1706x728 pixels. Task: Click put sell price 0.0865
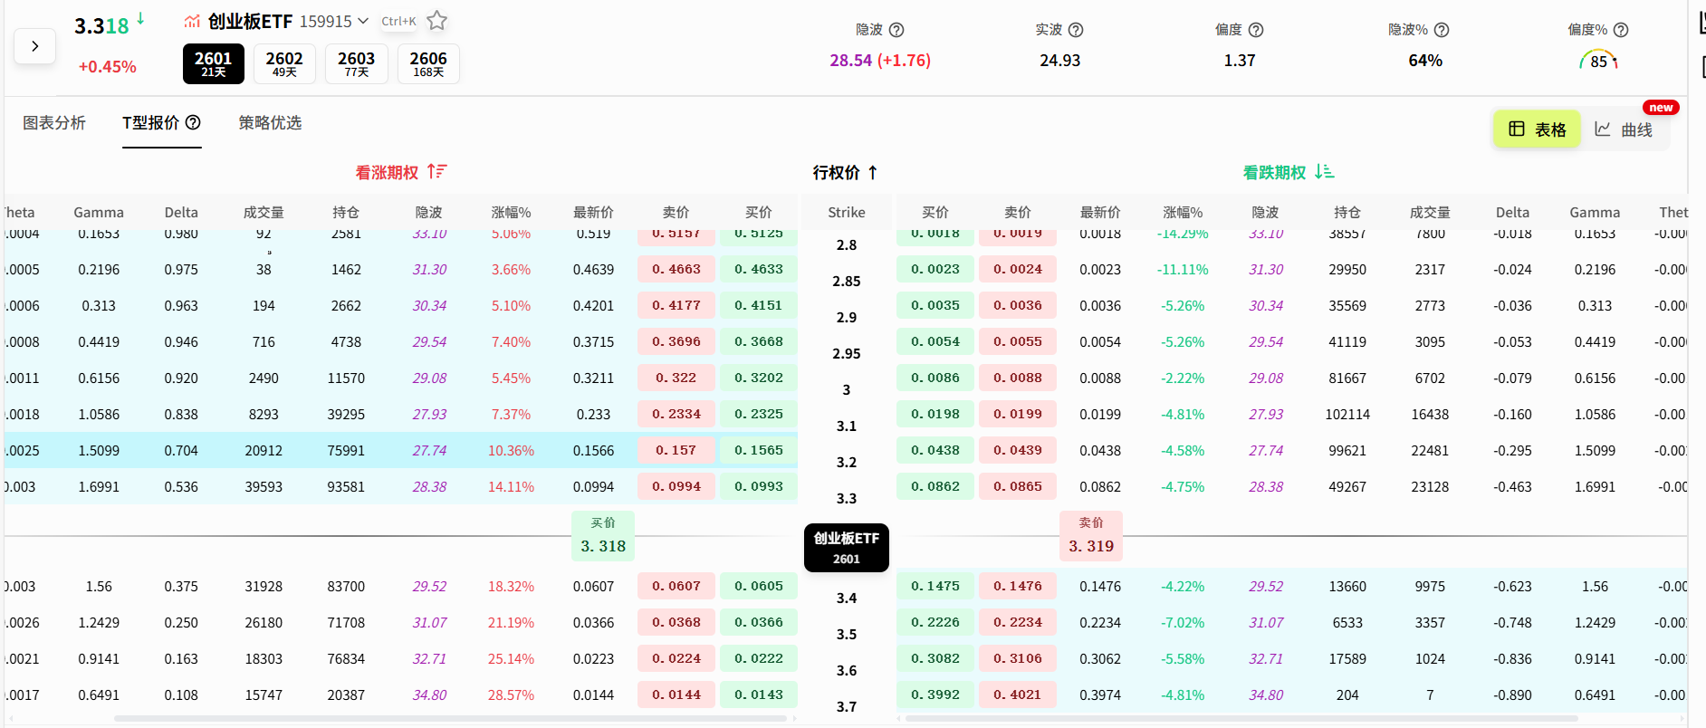tap(1018, 486)
